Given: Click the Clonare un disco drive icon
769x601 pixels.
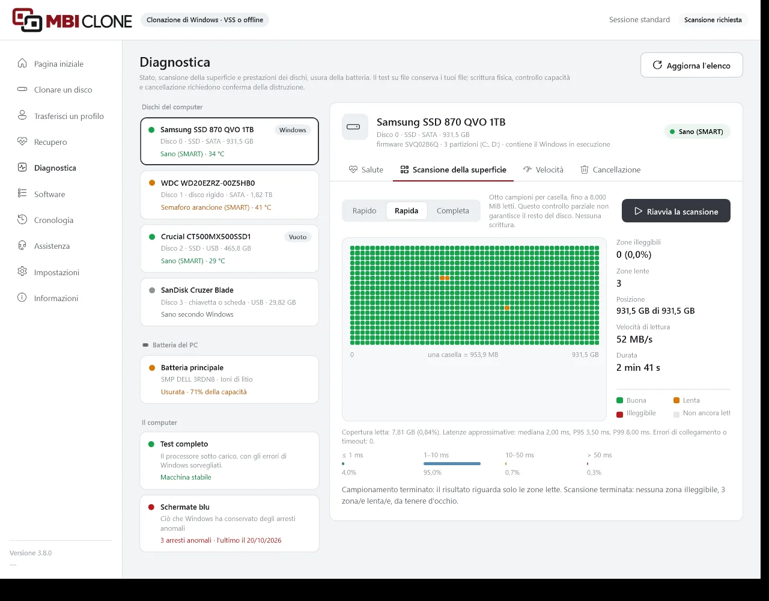Looking at the screenshot, I should tap(22, 89).
